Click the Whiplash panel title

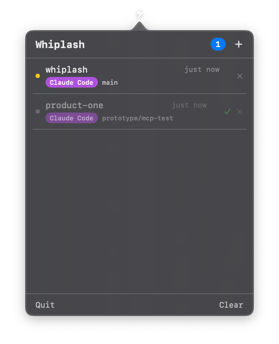60,45
